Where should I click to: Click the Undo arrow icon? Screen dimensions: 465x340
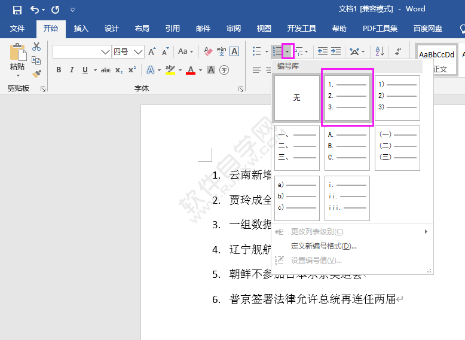(35, 10)
